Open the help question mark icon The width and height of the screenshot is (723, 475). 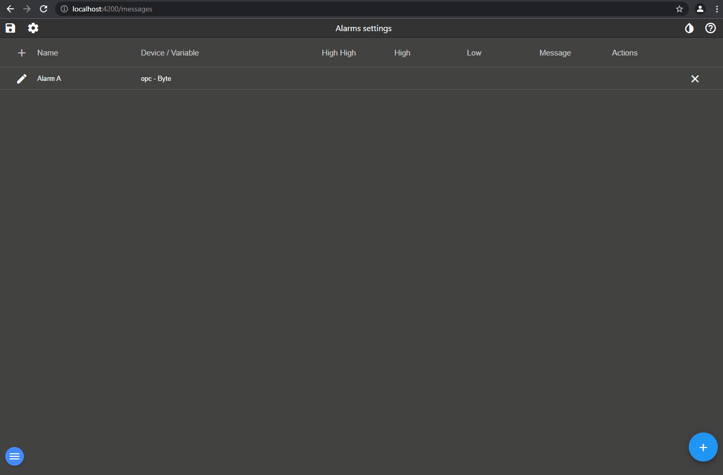click(x=711, y=28)
